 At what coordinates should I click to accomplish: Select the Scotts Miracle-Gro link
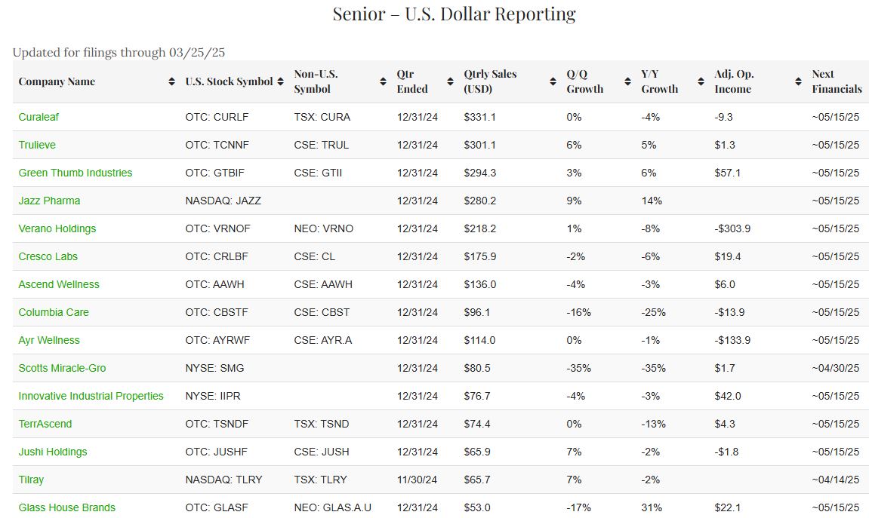(62, 368)
